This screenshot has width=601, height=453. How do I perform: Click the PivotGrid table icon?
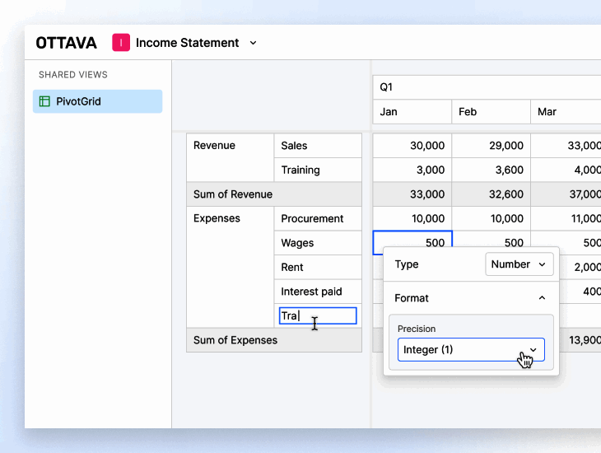point(44,101)
